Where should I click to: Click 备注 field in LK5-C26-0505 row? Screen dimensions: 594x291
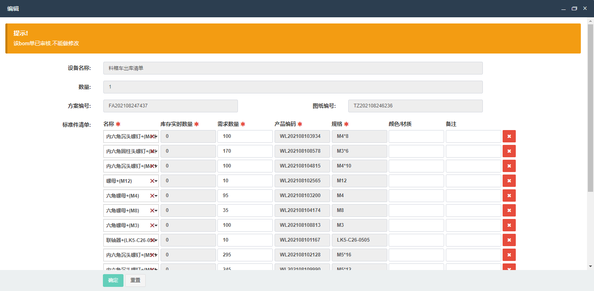(x=473, y=240)
